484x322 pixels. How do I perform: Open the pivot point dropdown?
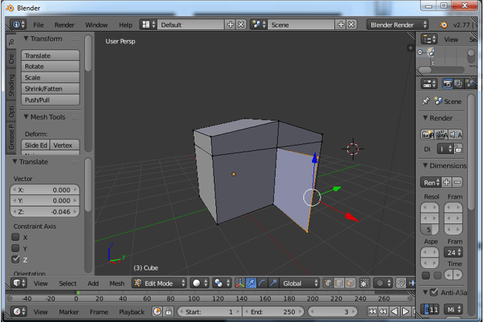click(222, 283)
